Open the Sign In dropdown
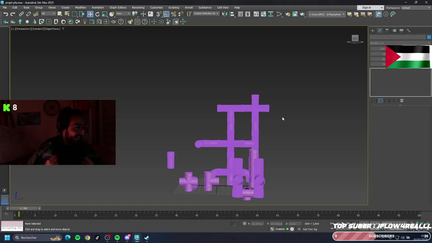 (370, 8)
